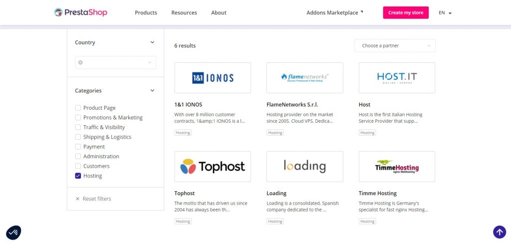Open the TimmeHosting logo card
511x245 pixels.
point(397,167)
